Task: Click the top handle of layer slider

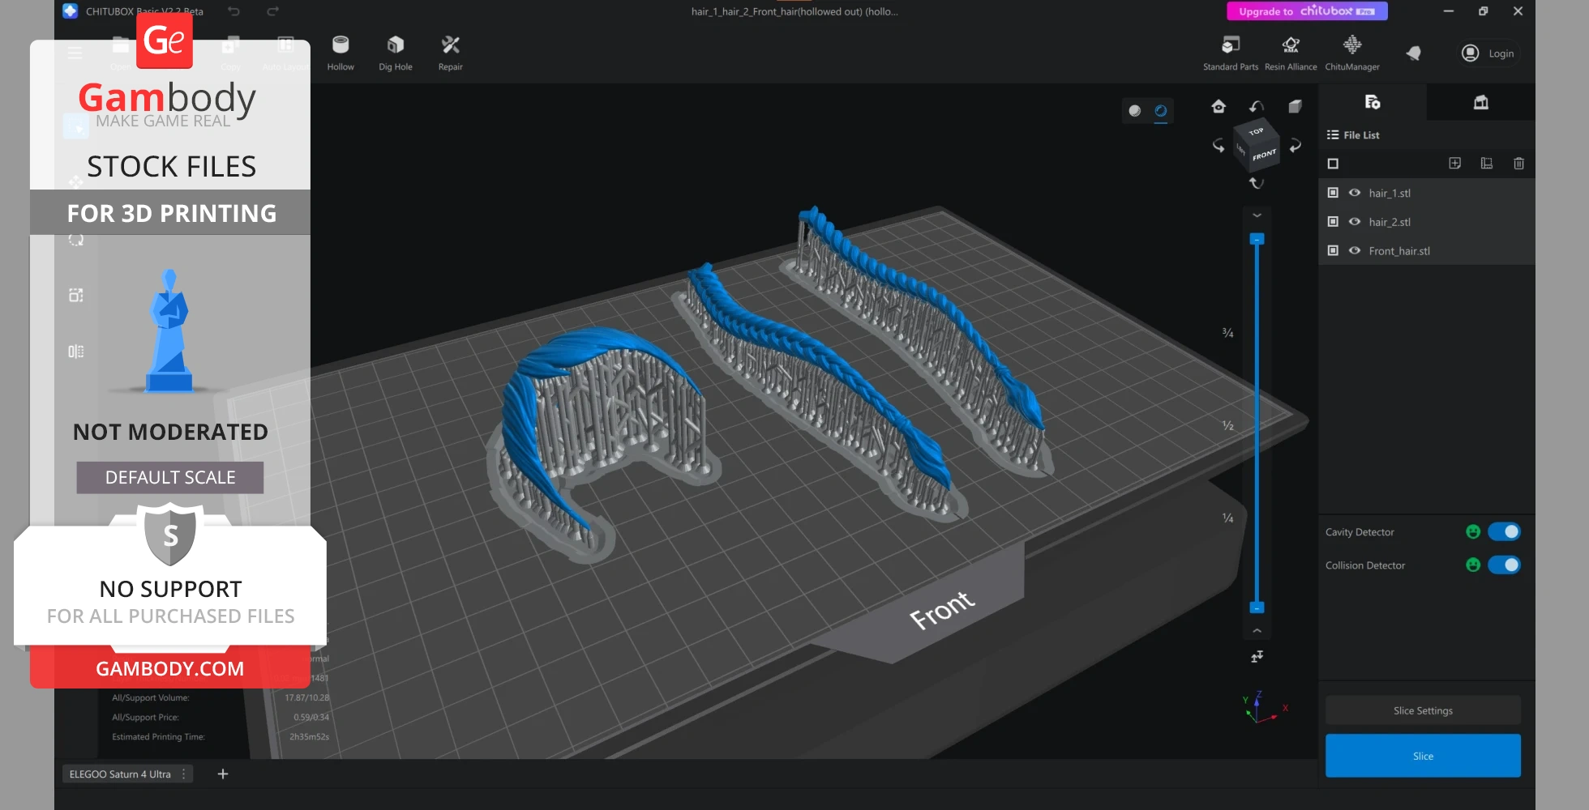Action: pos(1257,239)
